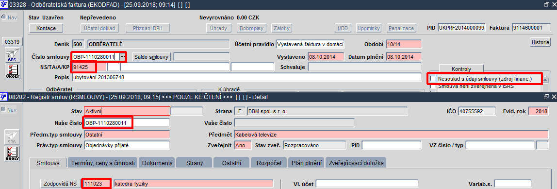This screenshot has height=189, width=557.
Task: Click the Schvaluje field
Action: tap(364, 67)
